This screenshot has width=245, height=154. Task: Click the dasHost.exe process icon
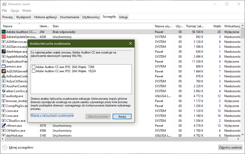point(4,135)
